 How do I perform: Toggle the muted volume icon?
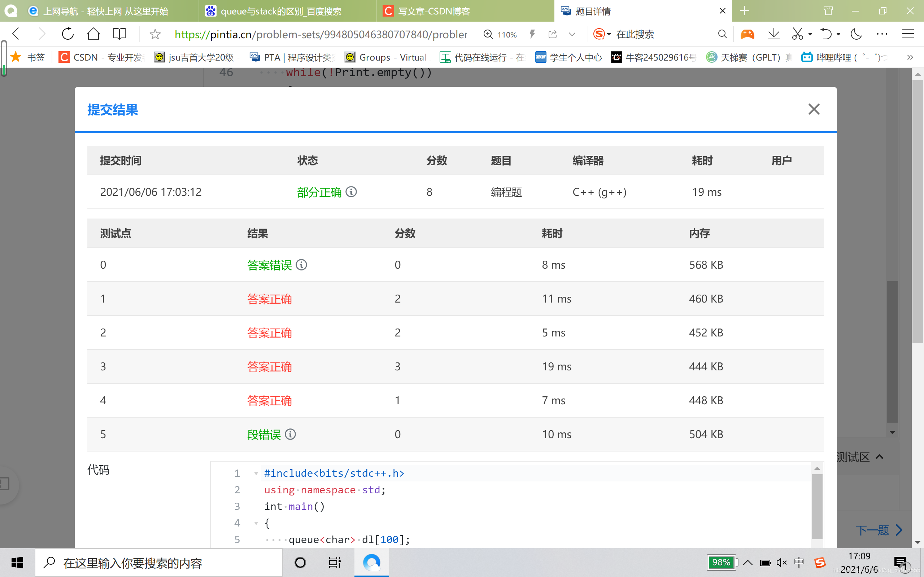(781, 563)
